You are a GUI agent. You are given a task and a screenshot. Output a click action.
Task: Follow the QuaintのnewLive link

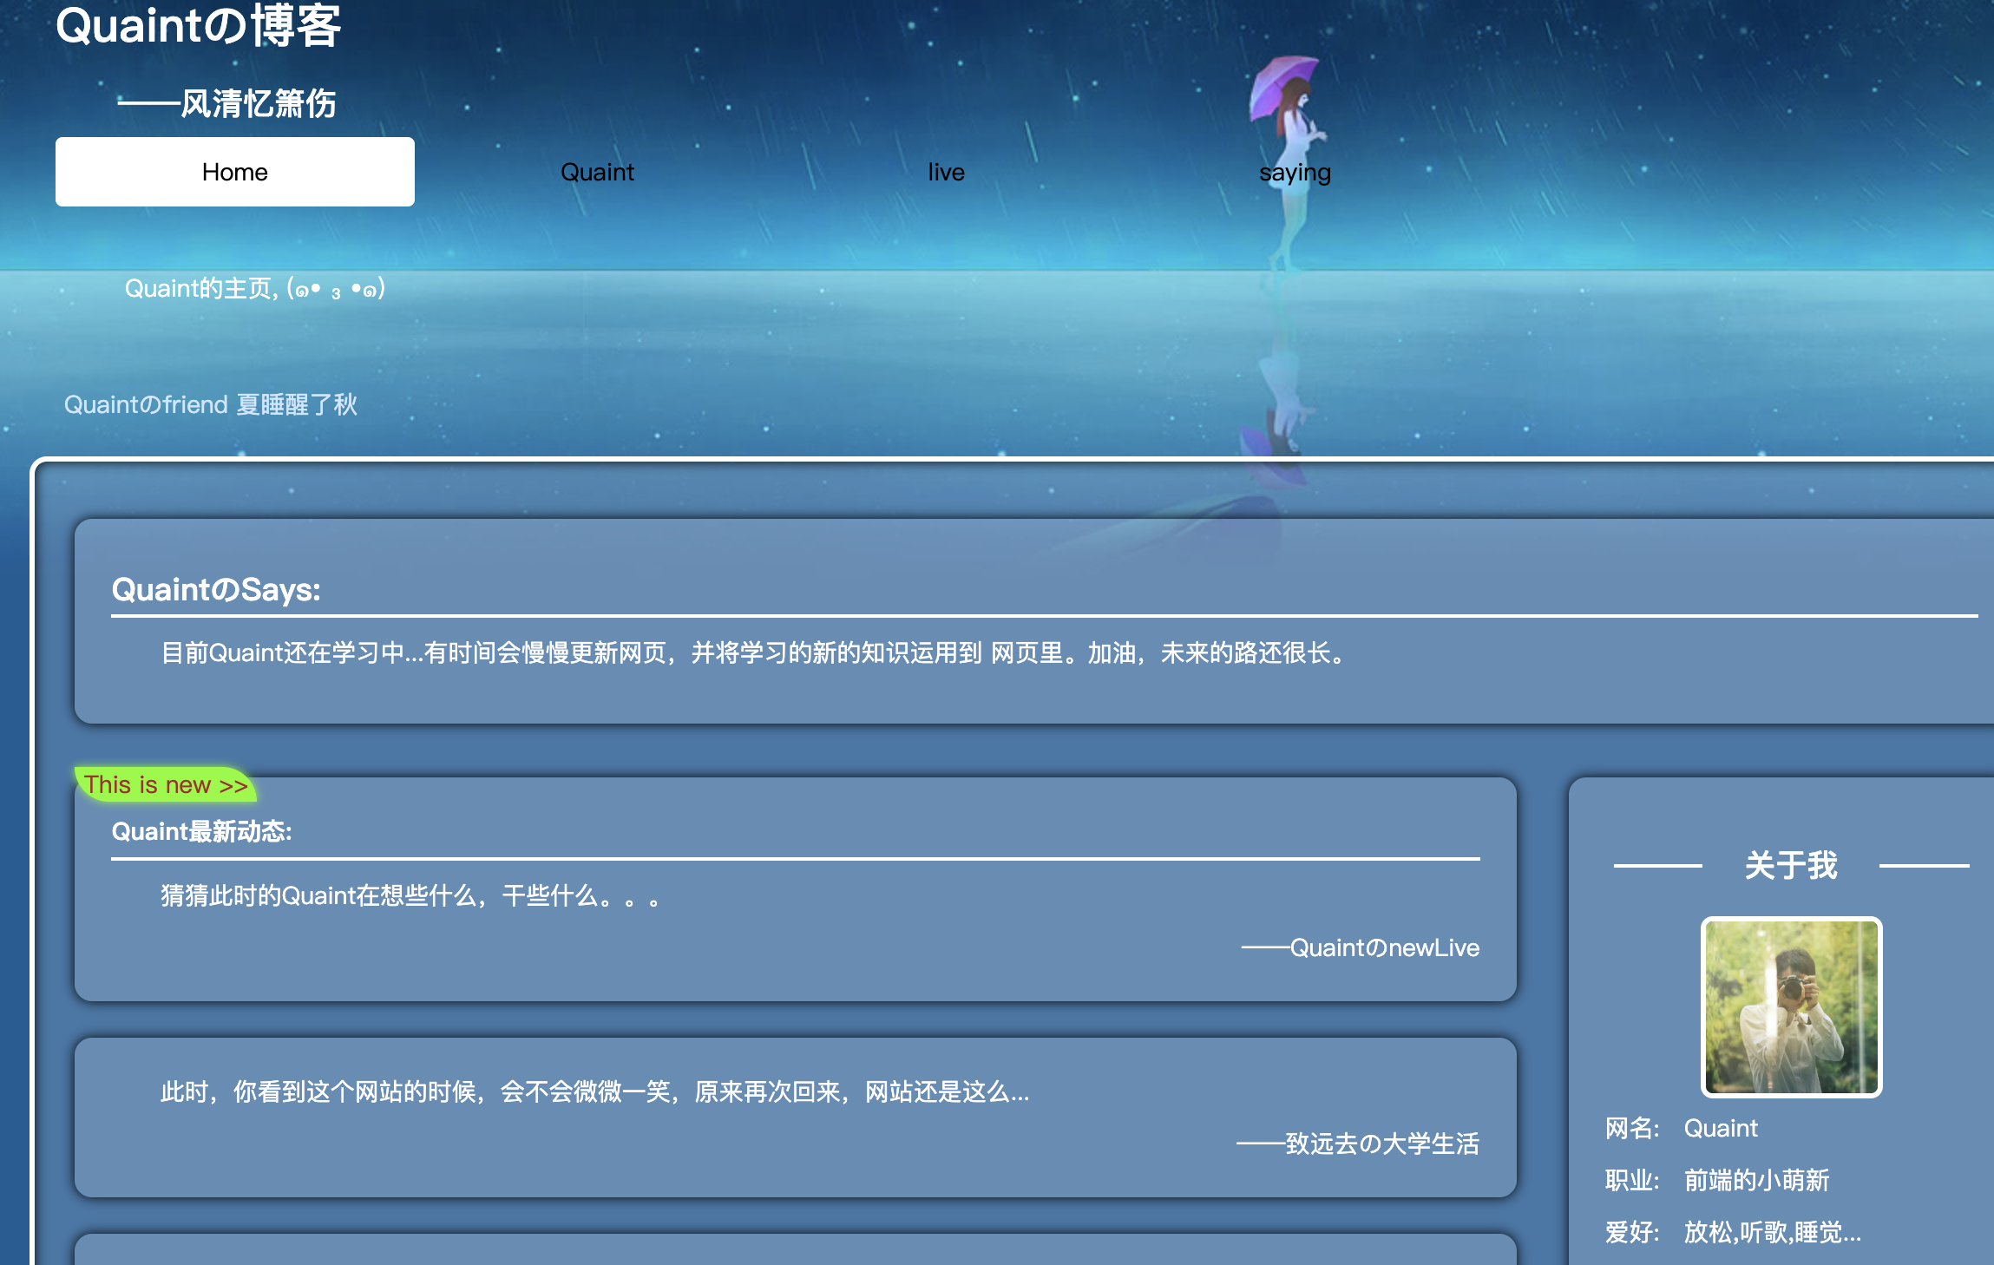click(x=1361, y=947)
